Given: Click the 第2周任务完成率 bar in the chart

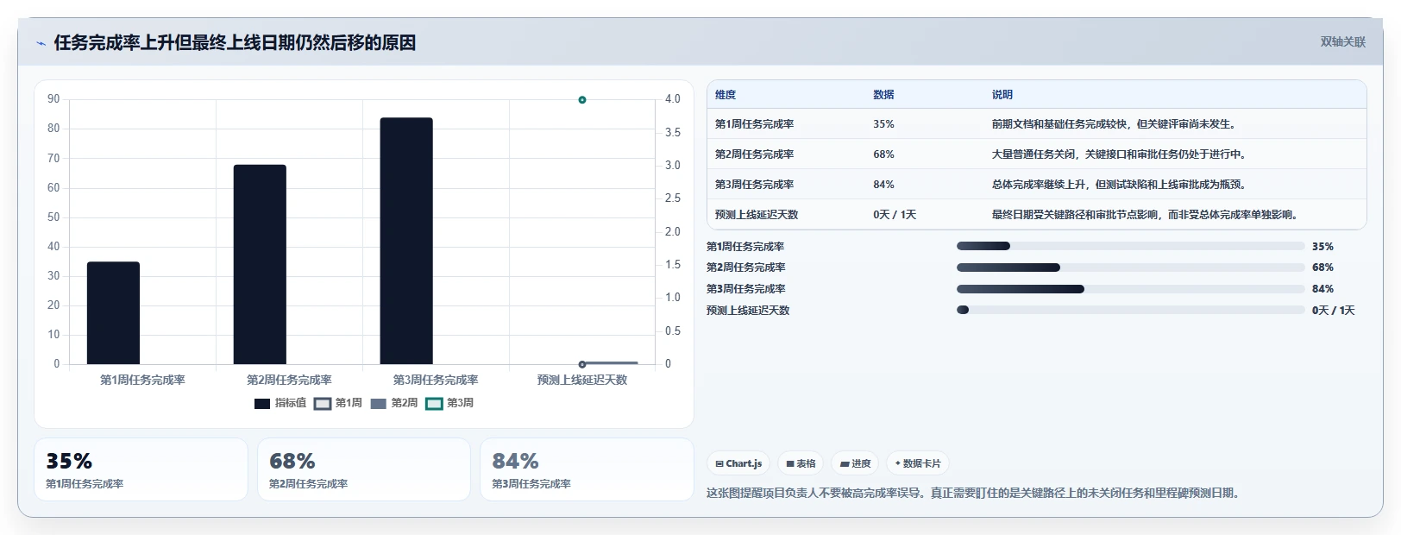Looking at the screenshot, I should pos(260,265).
